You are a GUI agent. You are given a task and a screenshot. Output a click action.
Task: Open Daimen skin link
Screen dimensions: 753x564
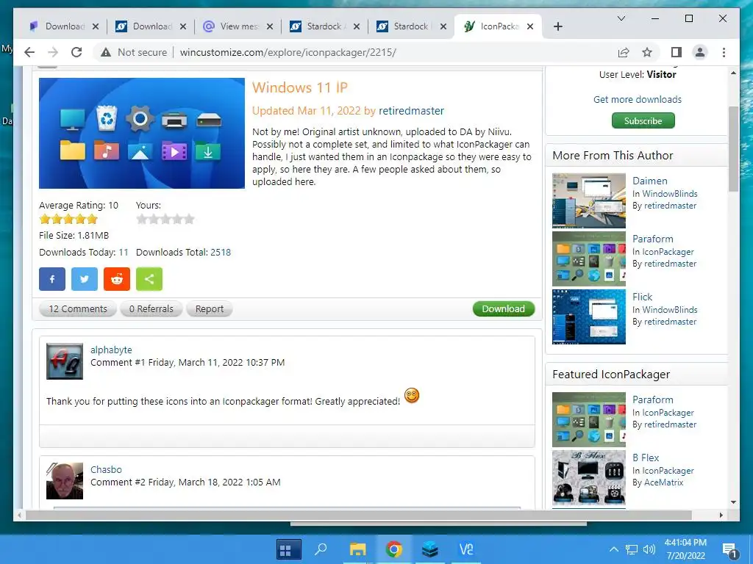(x=650, y=181)
